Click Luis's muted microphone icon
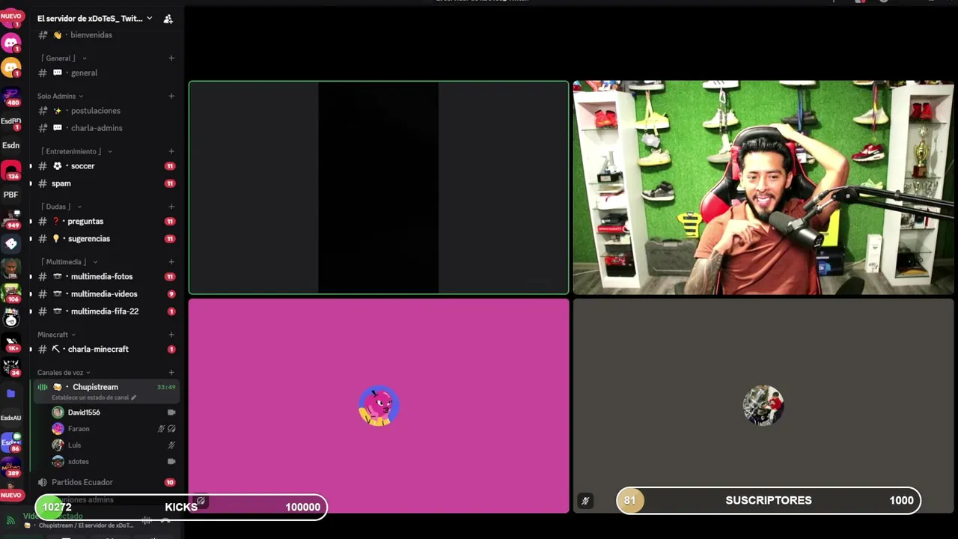 pos(171,445)
